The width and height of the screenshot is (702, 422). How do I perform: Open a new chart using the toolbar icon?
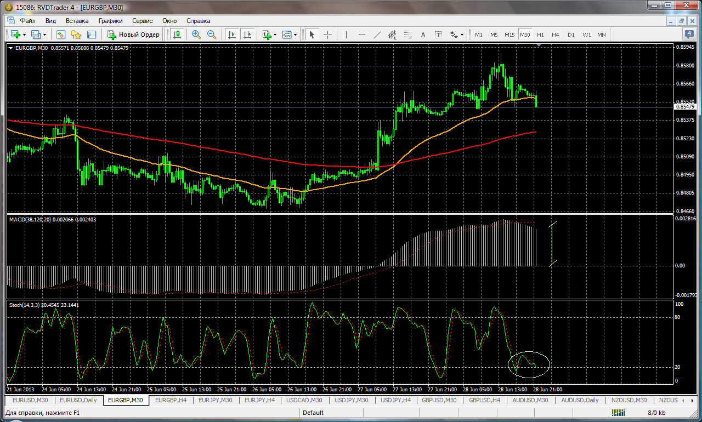pyautogui.click(x=15, y=35)
